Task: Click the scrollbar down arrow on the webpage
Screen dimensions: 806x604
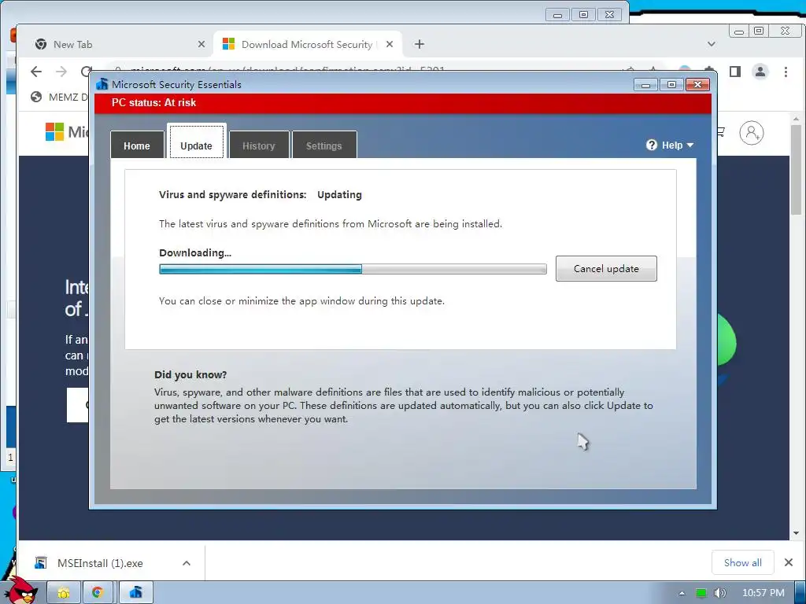Action: pos(796,533)
